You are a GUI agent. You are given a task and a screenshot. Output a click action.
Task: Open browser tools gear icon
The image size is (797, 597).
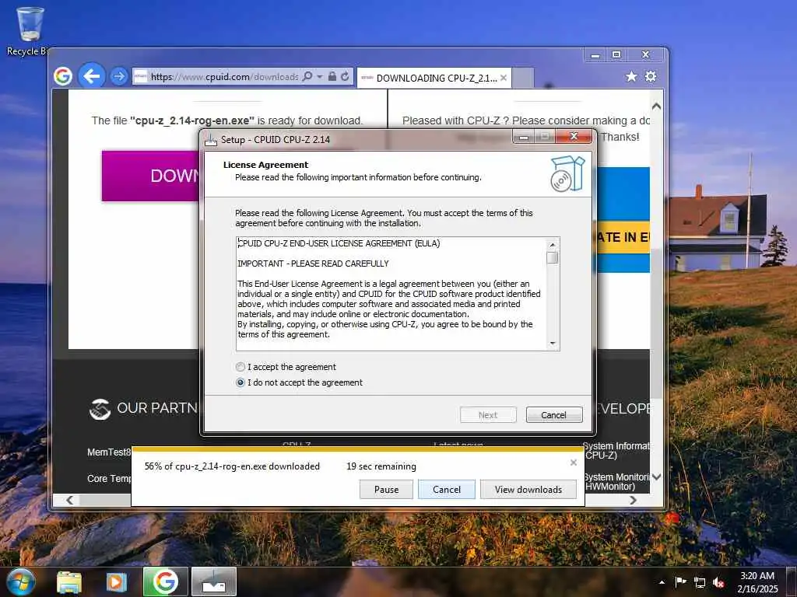click(651, 76)
